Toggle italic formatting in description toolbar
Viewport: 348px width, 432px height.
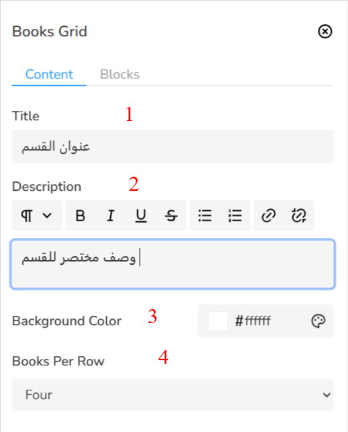click(110, 216)
